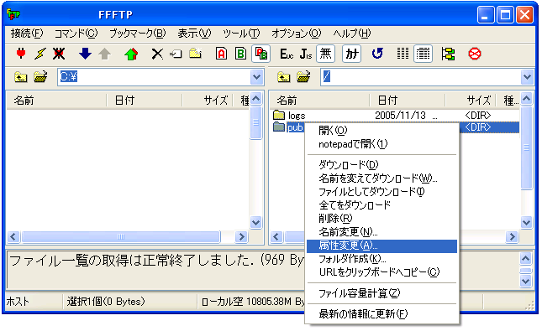The image size is (542, 331).
Task: Click the red abort transfer icon
Action: pos(475,54)
